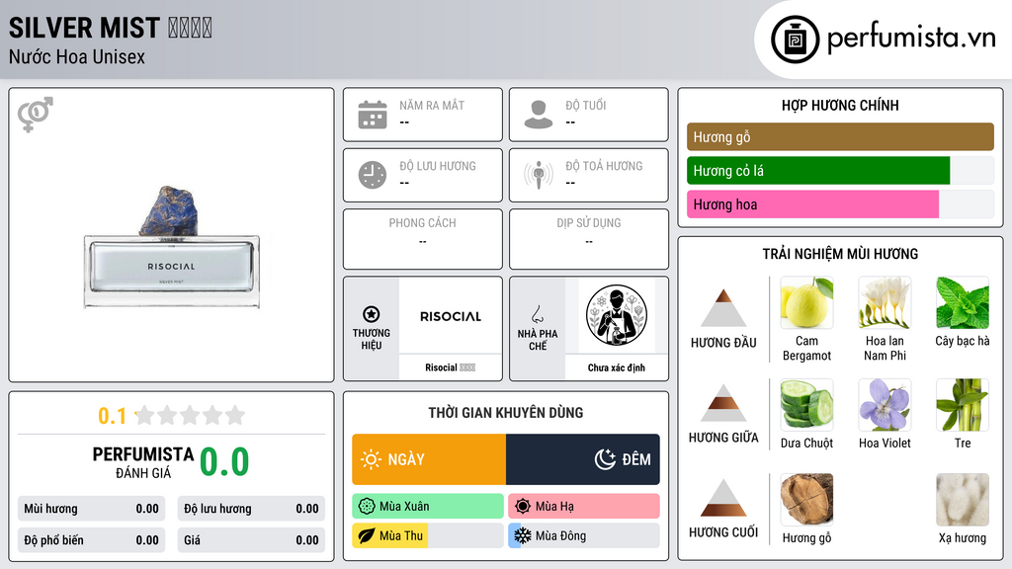
Task: Click the Mùa Hạ season bar
Action: coord(584,507)
